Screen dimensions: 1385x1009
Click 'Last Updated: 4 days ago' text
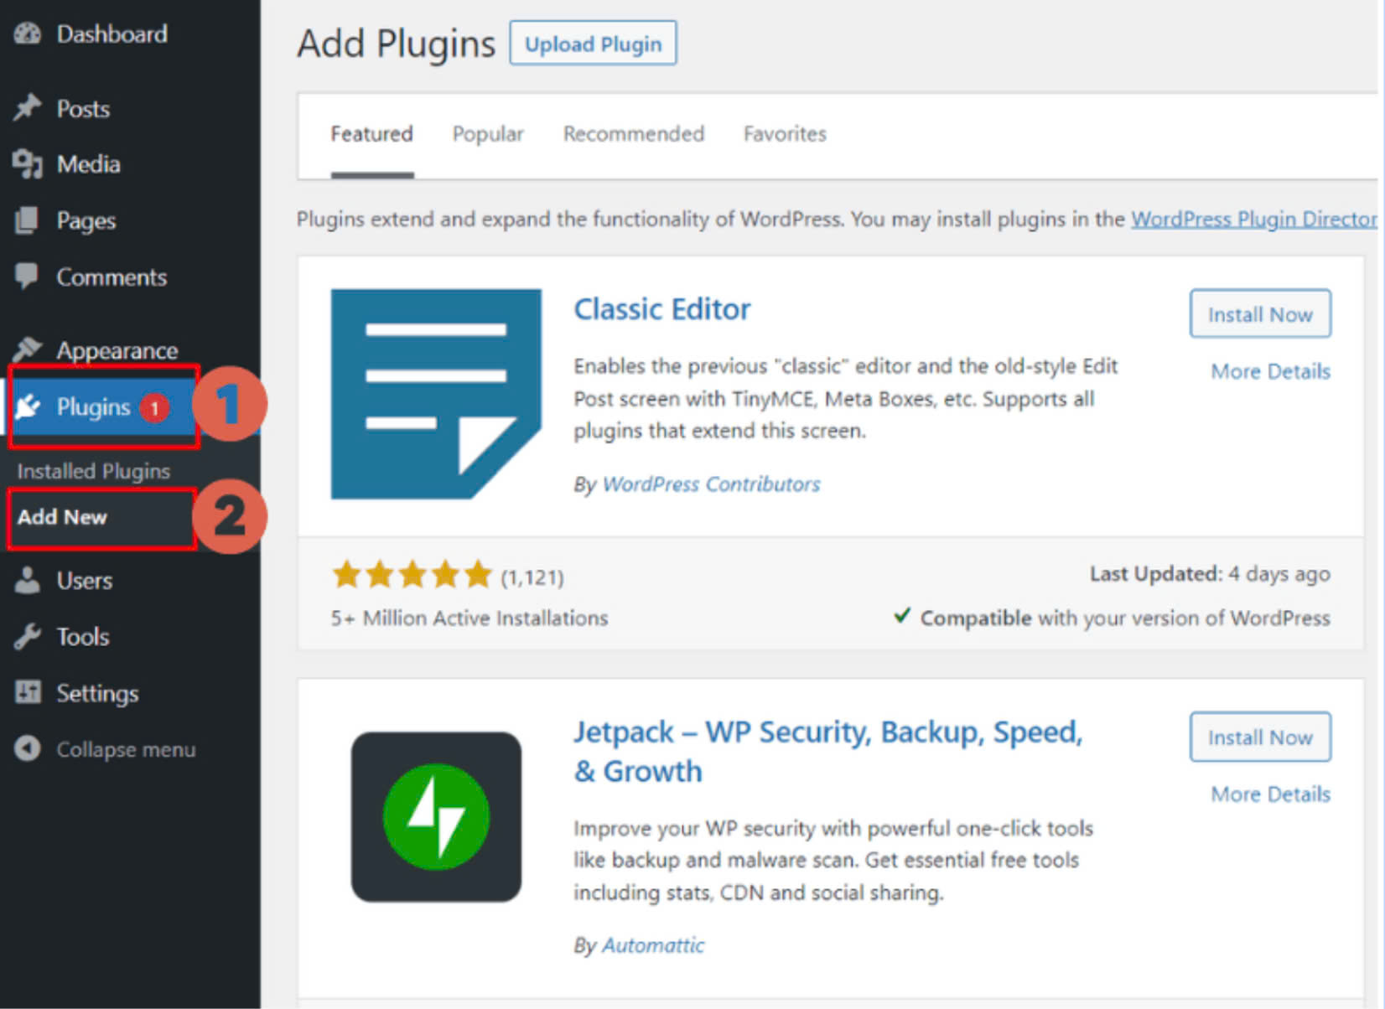click(1210, 574)
